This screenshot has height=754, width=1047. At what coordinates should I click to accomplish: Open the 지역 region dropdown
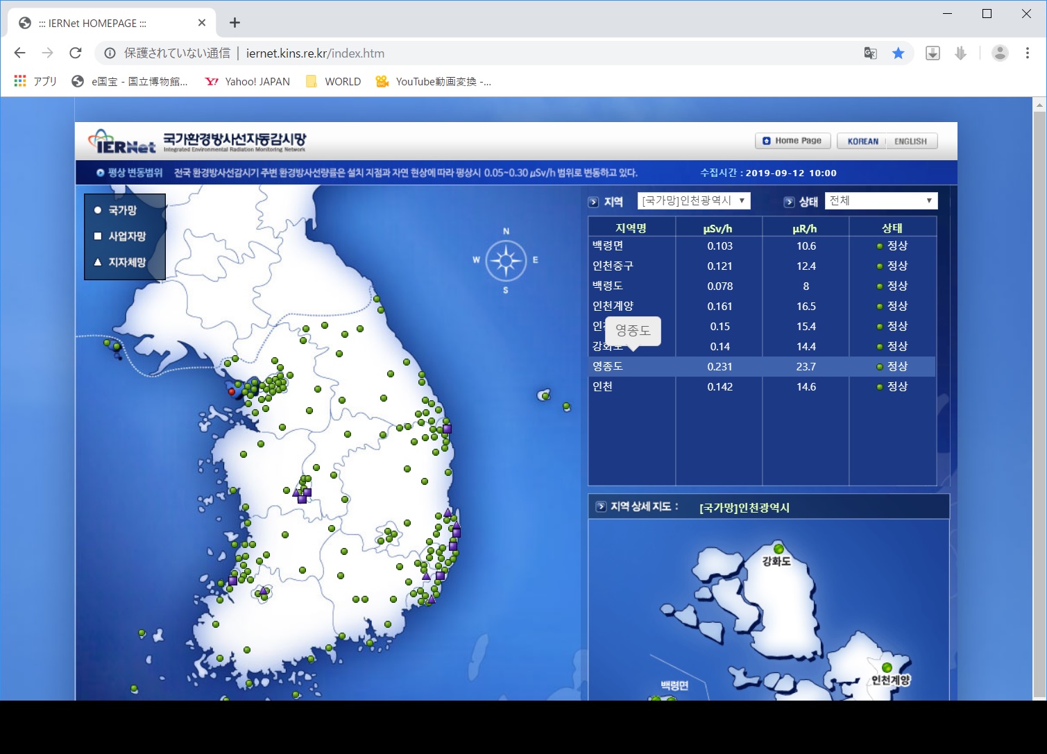point(693,200)
